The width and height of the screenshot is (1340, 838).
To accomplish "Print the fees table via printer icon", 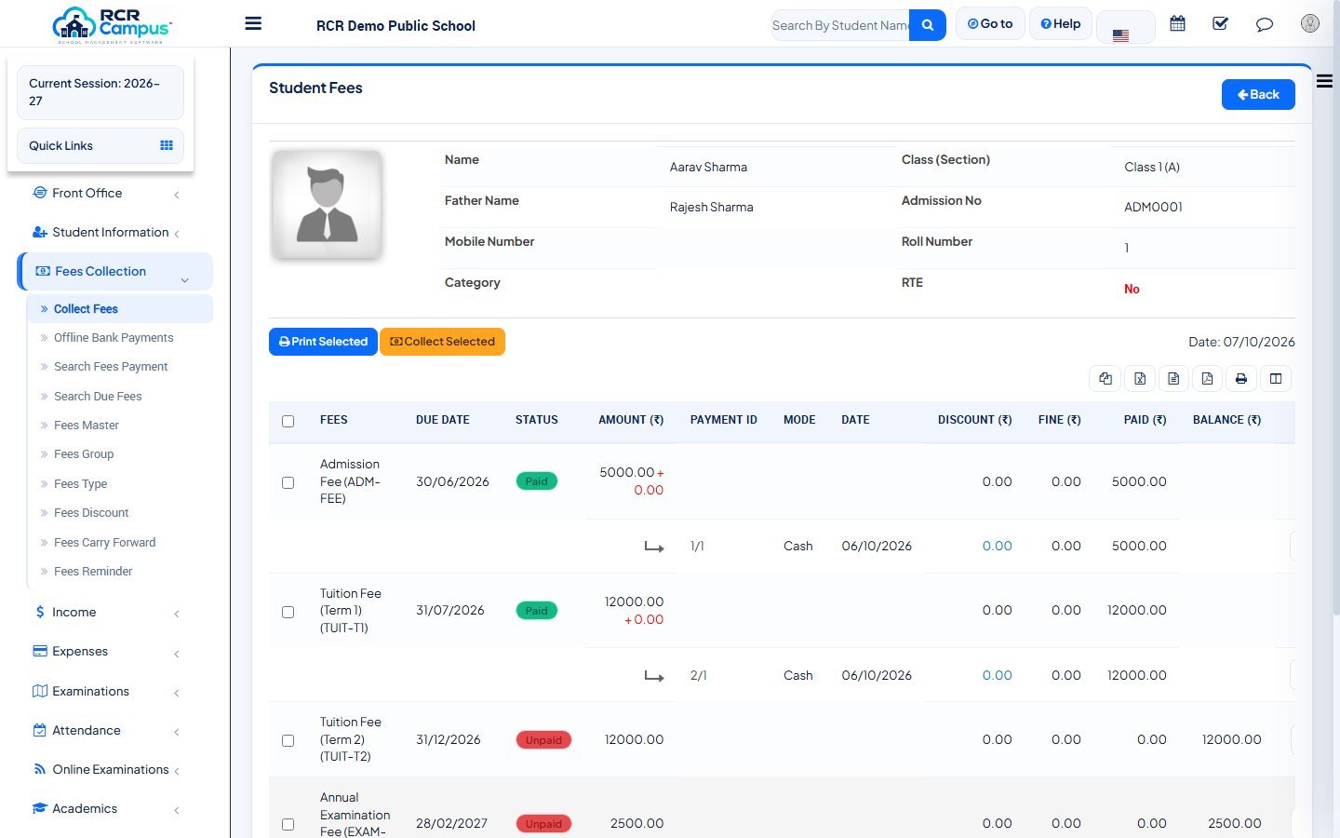I will 1241,378.
